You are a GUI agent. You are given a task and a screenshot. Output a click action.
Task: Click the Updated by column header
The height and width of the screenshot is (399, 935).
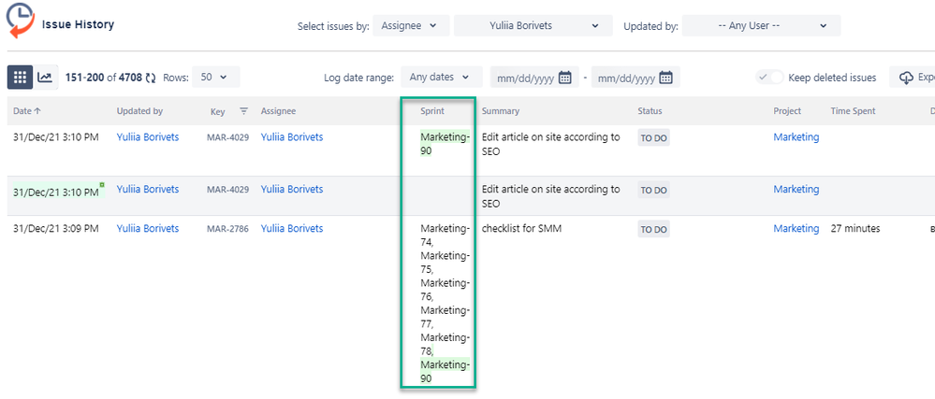139,111
